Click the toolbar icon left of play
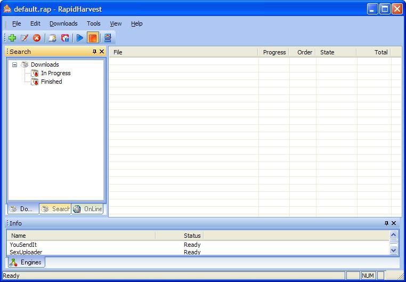This screenshot has width=406, height=282. [65, 38]
